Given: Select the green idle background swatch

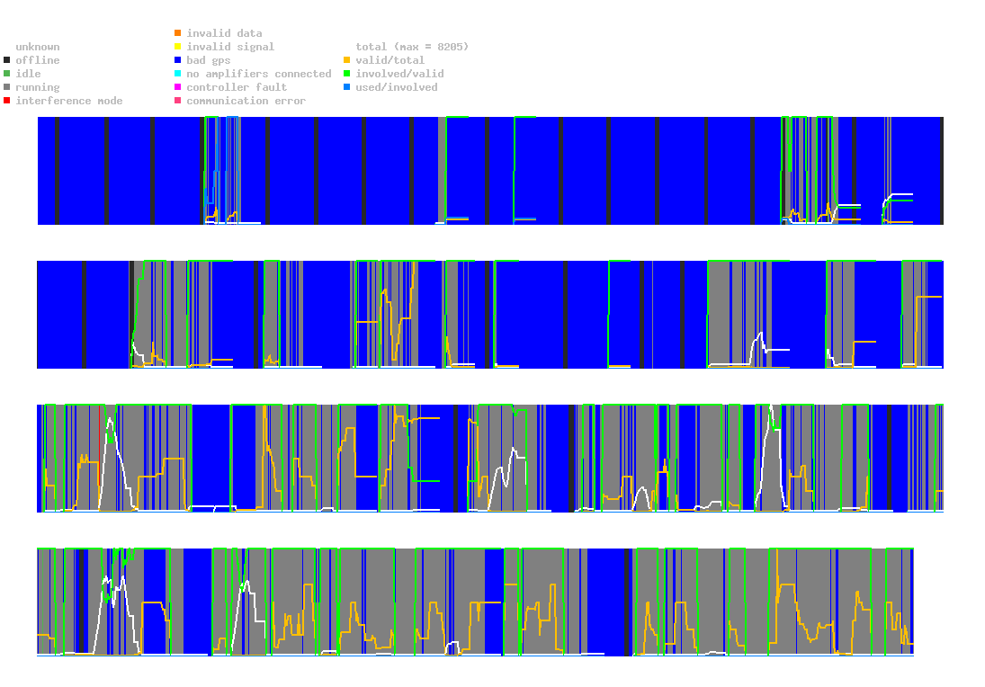Looking at the screenshot, I should click(7, 74).
